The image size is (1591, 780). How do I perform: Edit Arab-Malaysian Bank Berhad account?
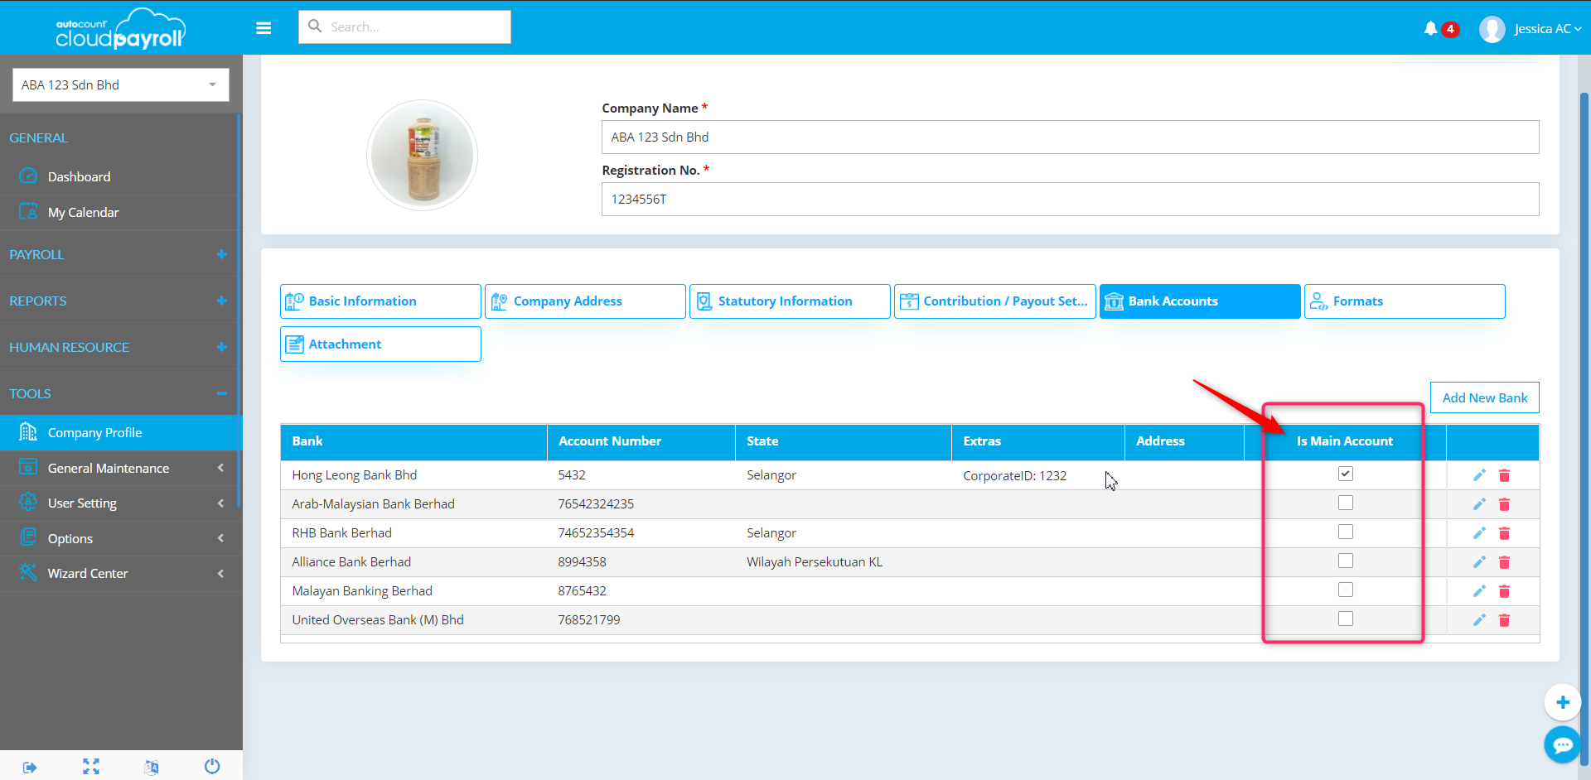1479,504
